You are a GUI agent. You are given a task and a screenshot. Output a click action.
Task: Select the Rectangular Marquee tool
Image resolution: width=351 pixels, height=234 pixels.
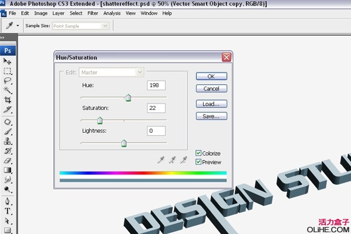(8, 71)
